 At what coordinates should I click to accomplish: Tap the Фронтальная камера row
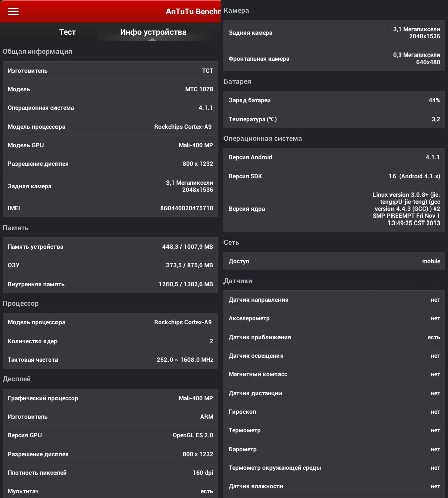(334, 59)
